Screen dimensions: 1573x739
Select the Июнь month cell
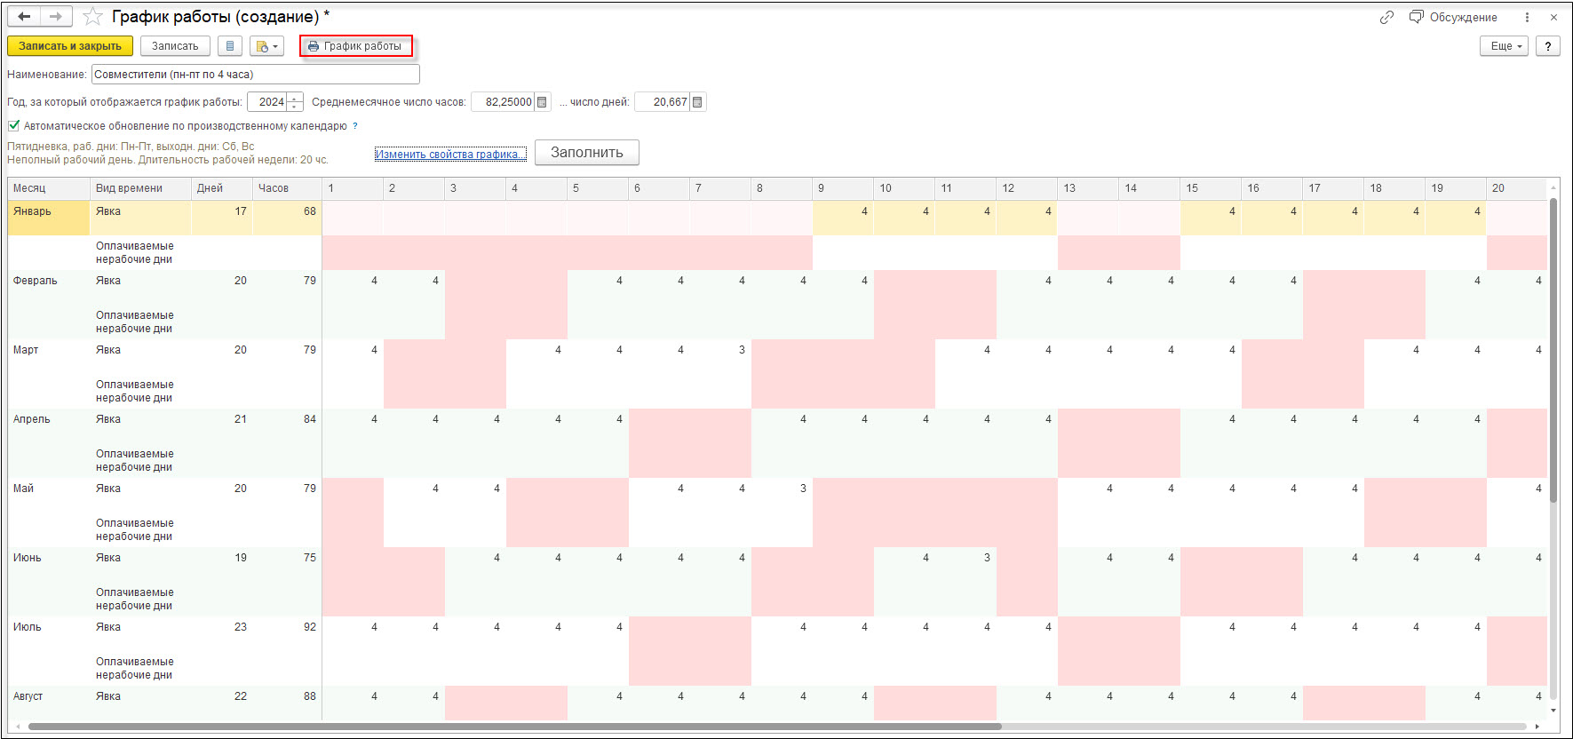[x=49, y=564]
